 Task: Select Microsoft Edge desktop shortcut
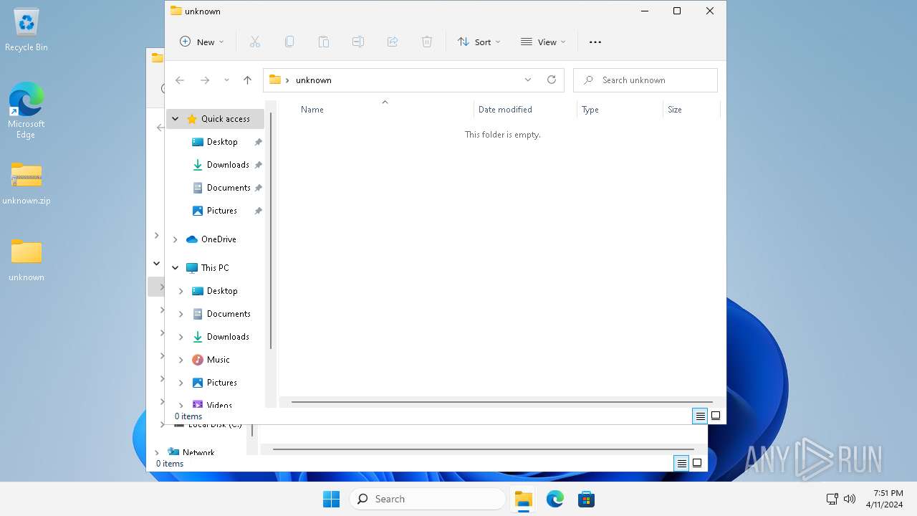click(27, 110)
